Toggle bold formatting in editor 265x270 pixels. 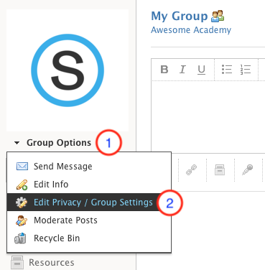[x=164, y=70]
